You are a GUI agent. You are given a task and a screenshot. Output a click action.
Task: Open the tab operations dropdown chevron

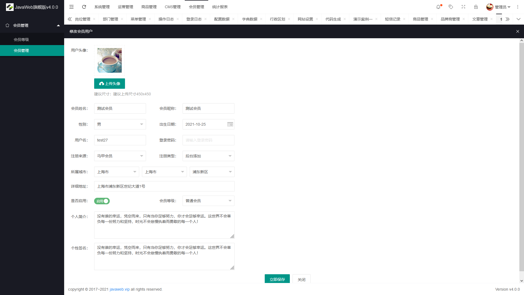[x=519, y=19]
